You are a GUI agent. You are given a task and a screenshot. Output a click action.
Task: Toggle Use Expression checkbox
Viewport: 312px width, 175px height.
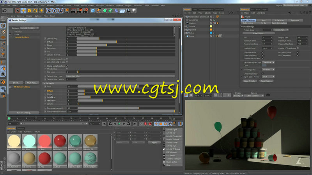click(298, 52)
